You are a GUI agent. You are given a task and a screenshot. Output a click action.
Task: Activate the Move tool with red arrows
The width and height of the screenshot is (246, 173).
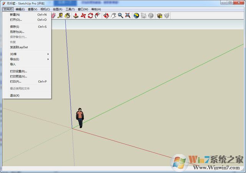click(83, 15)
